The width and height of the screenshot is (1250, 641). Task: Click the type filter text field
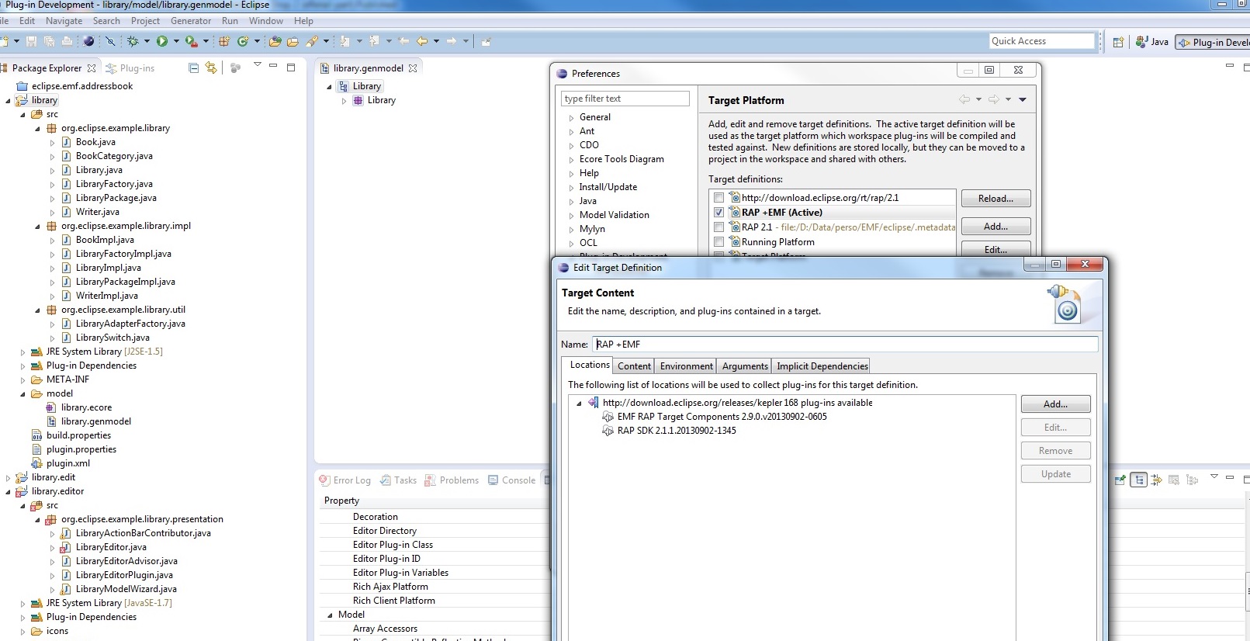tap(625, 99)
